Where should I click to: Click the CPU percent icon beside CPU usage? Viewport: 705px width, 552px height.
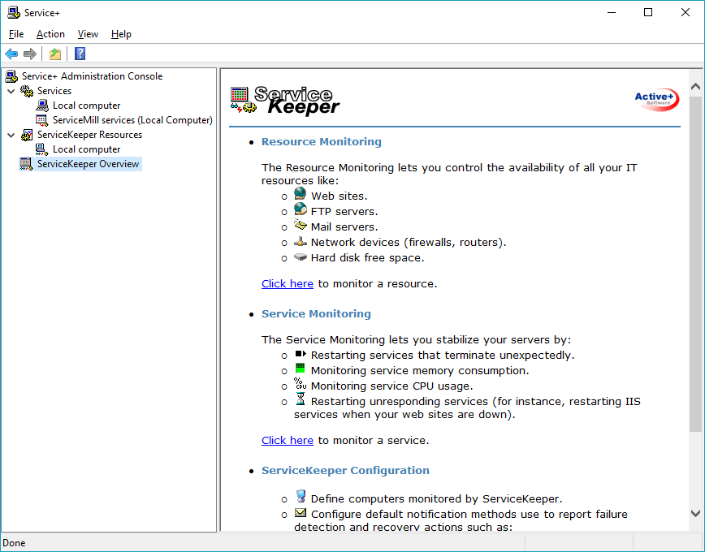click(301, 383)
